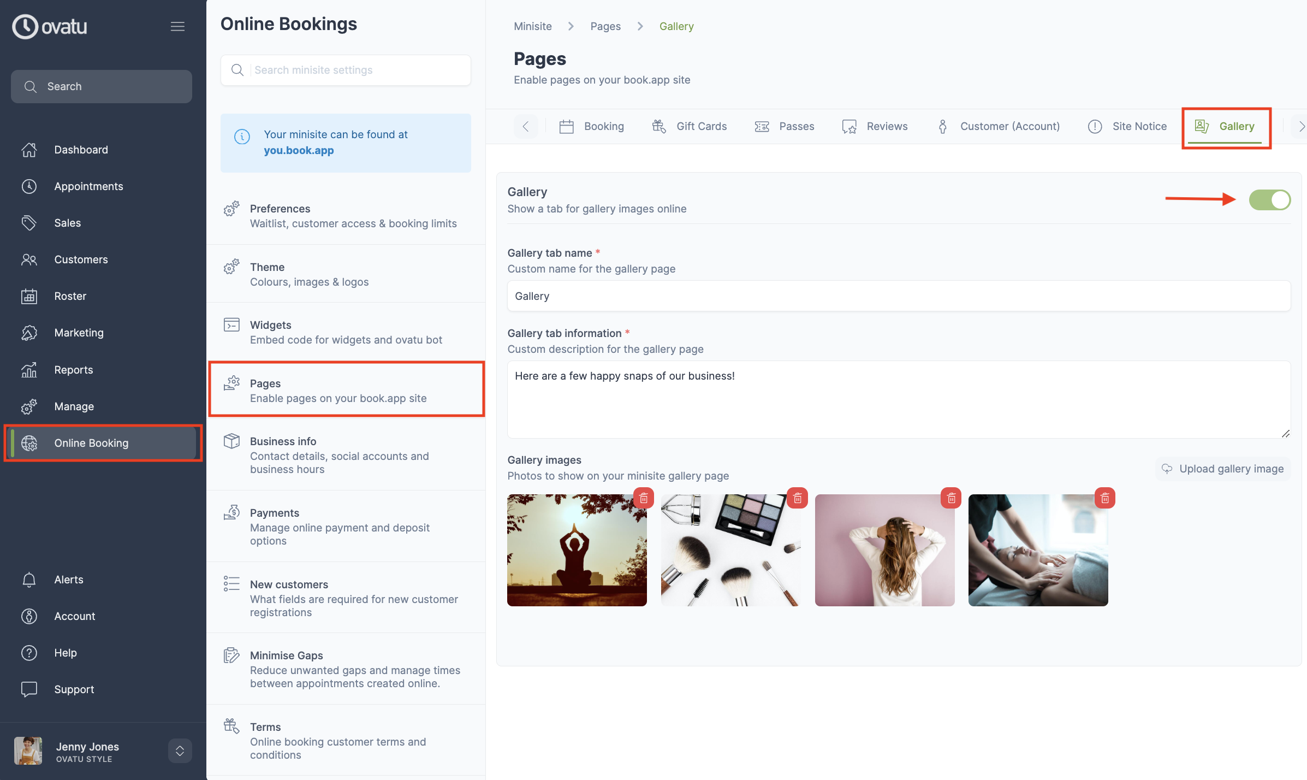Screen dimensions: 1307x780
Task: Collapse the sidebar with hamburger menu
Action: pyautogui.click(x=177, y=26)
